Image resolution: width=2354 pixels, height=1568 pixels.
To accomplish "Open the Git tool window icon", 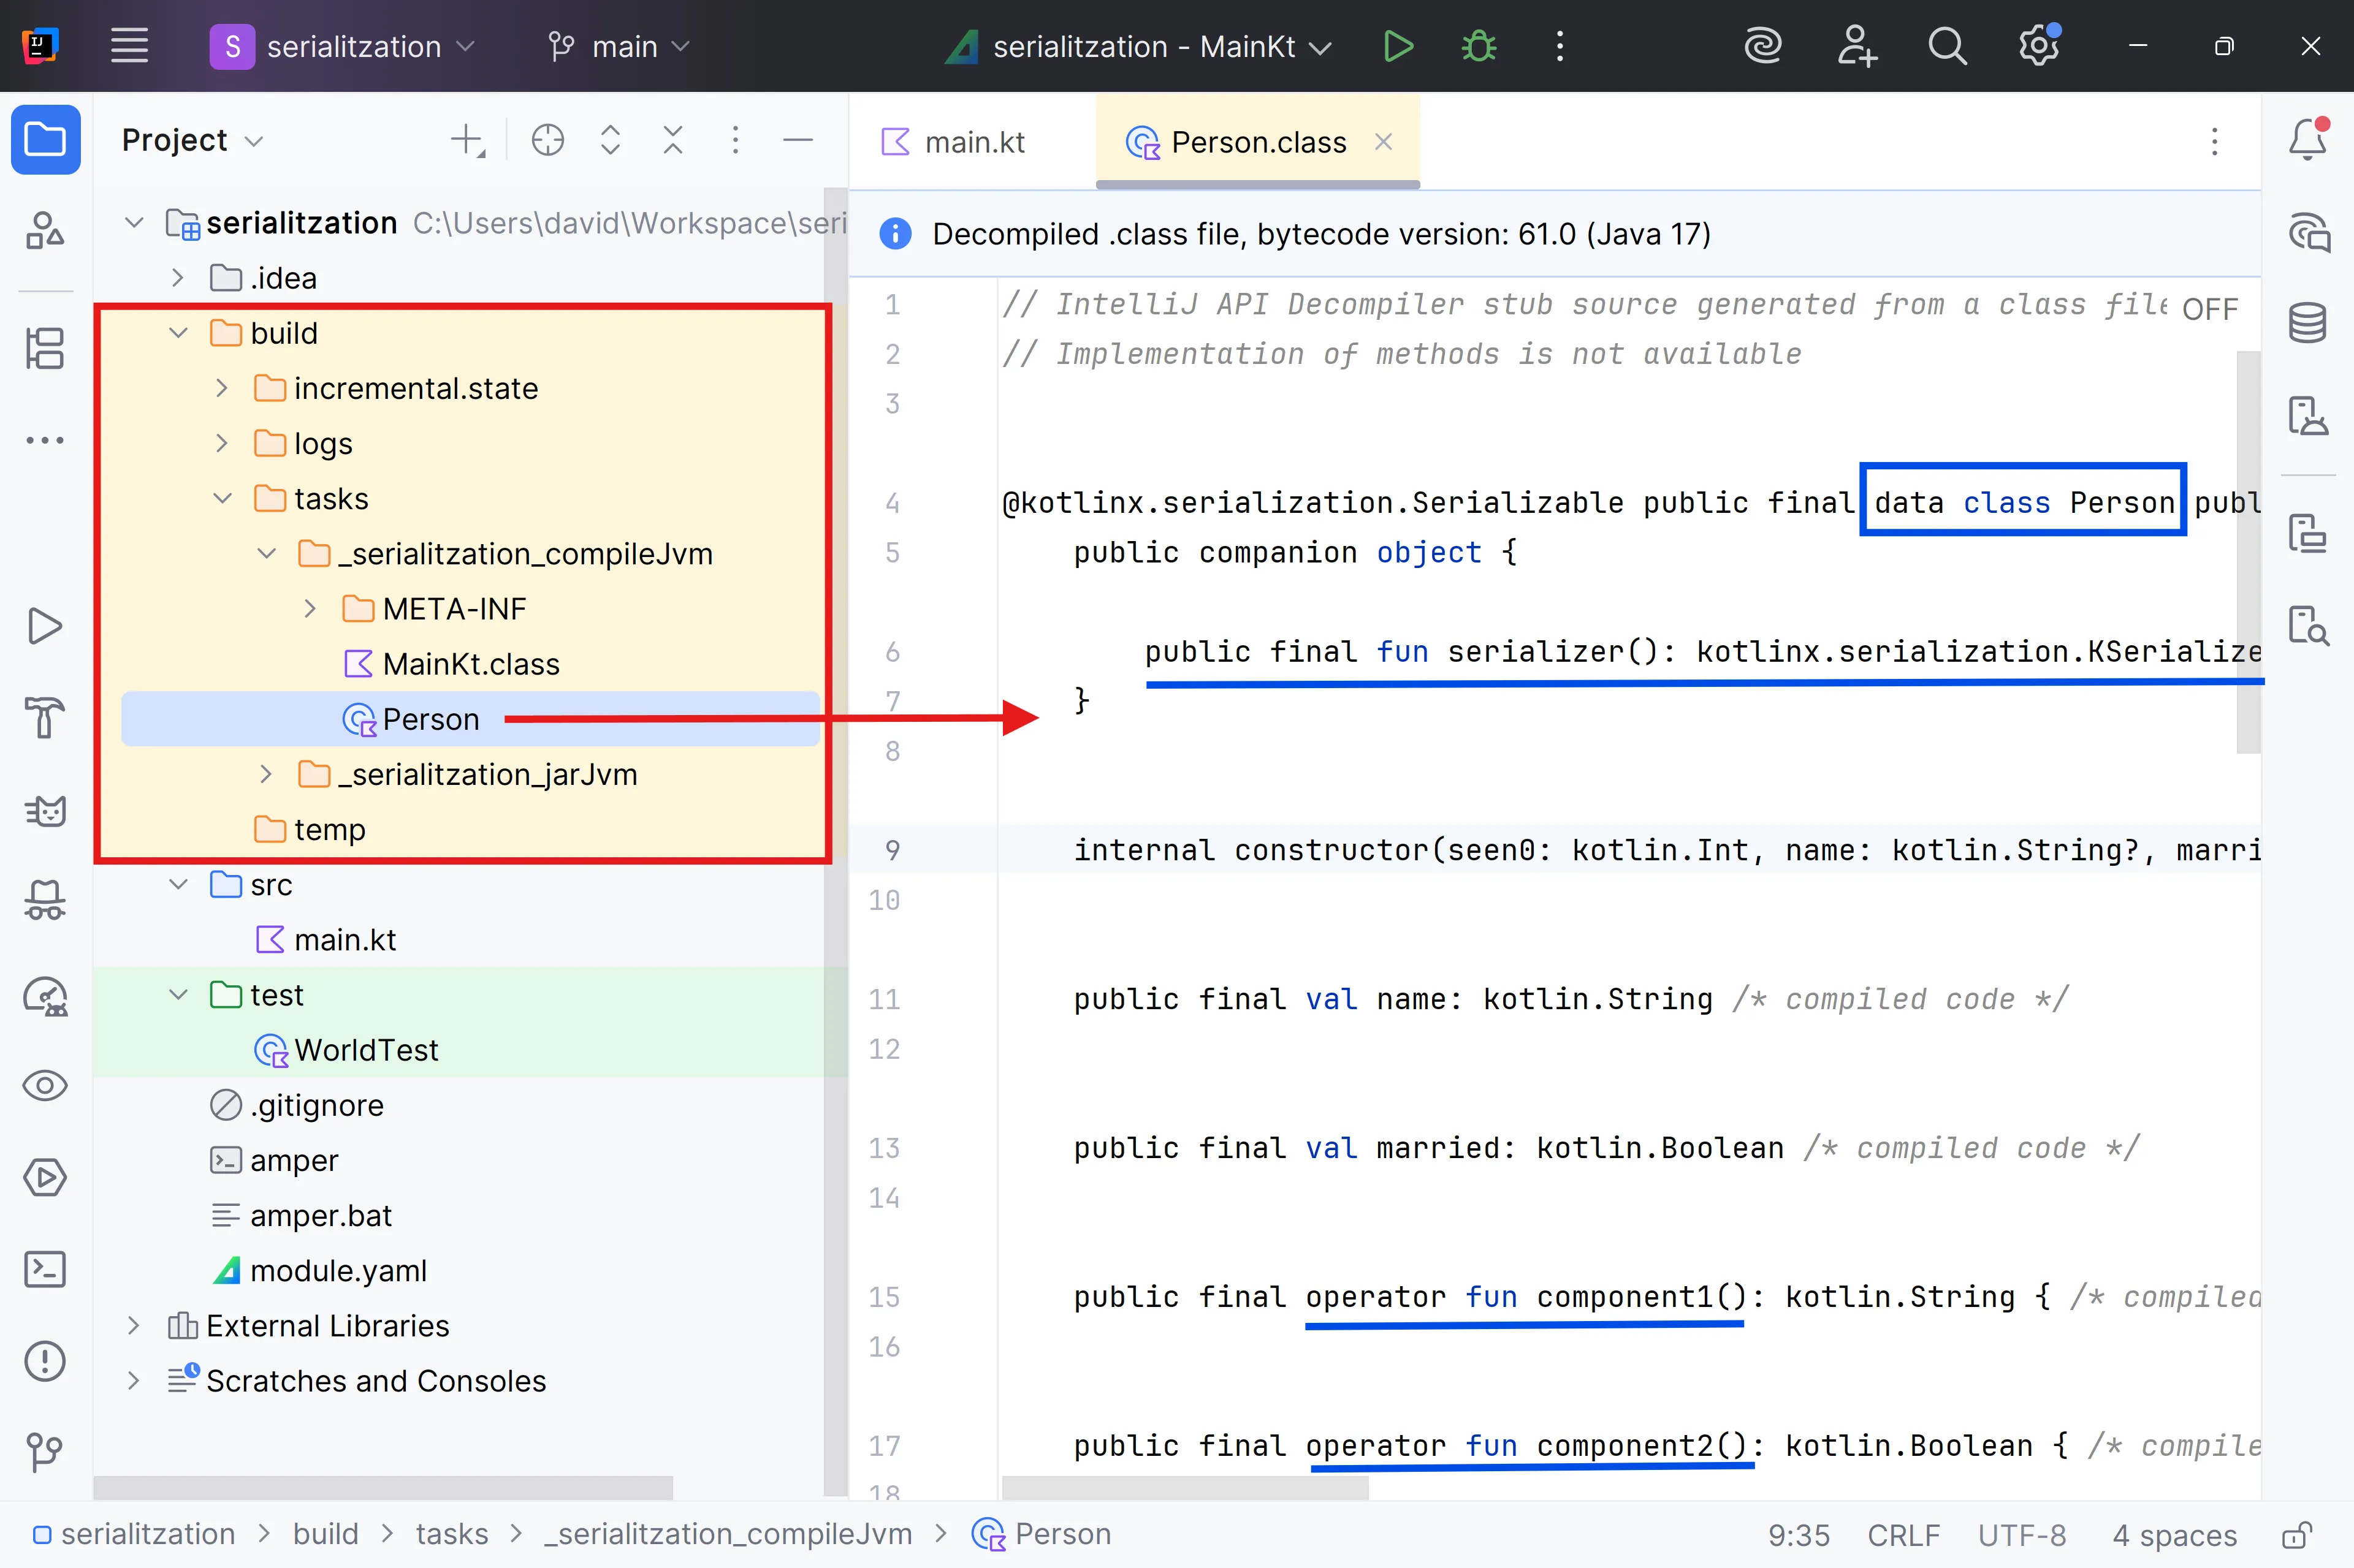I will click(x=45, y=1451).
